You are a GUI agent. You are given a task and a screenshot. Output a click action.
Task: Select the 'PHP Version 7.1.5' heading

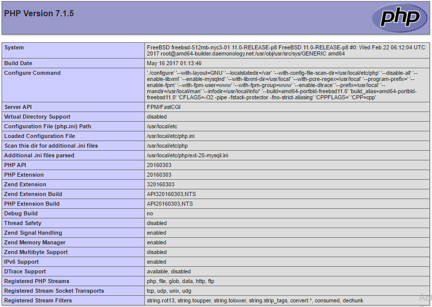pos(39,13)
